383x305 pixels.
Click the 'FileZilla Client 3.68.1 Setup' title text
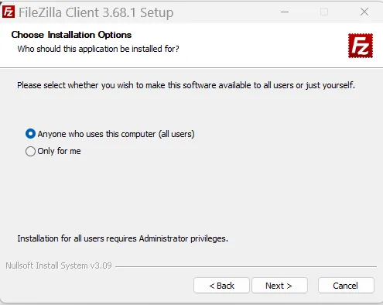pyautogui.click(x=96, y=12)
